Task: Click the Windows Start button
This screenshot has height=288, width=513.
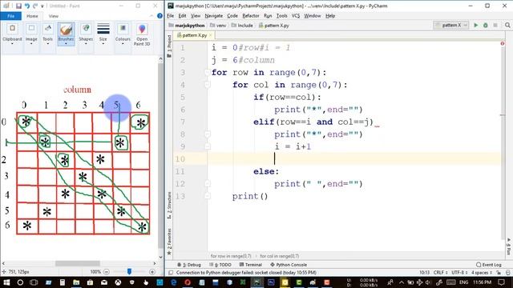Action: pos(6,282)
